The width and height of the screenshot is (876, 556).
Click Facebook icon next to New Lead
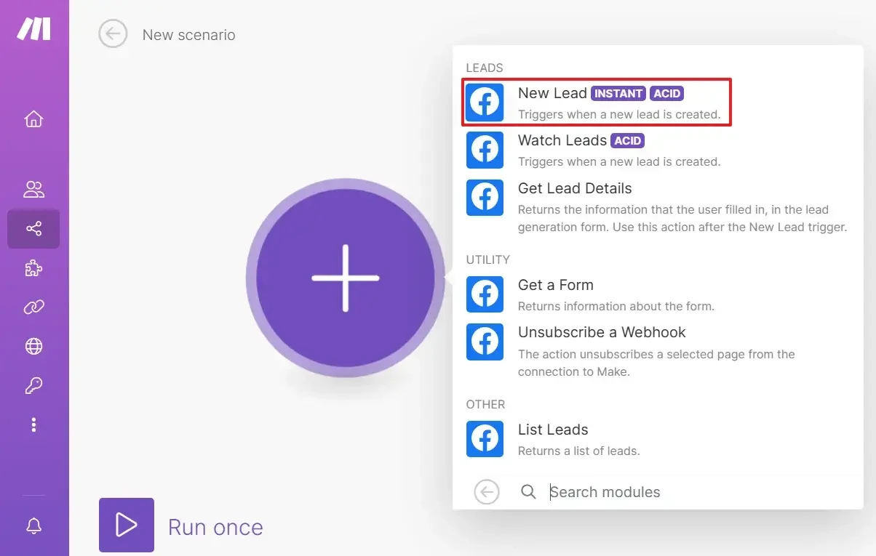click(x=485, y=102)
